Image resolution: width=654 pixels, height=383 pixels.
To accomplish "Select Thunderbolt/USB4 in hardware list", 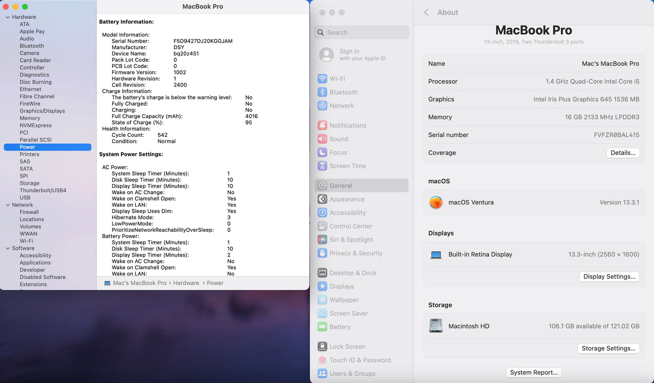I will (43, 190).
